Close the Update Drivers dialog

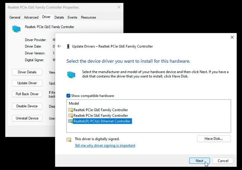(232, 37)
